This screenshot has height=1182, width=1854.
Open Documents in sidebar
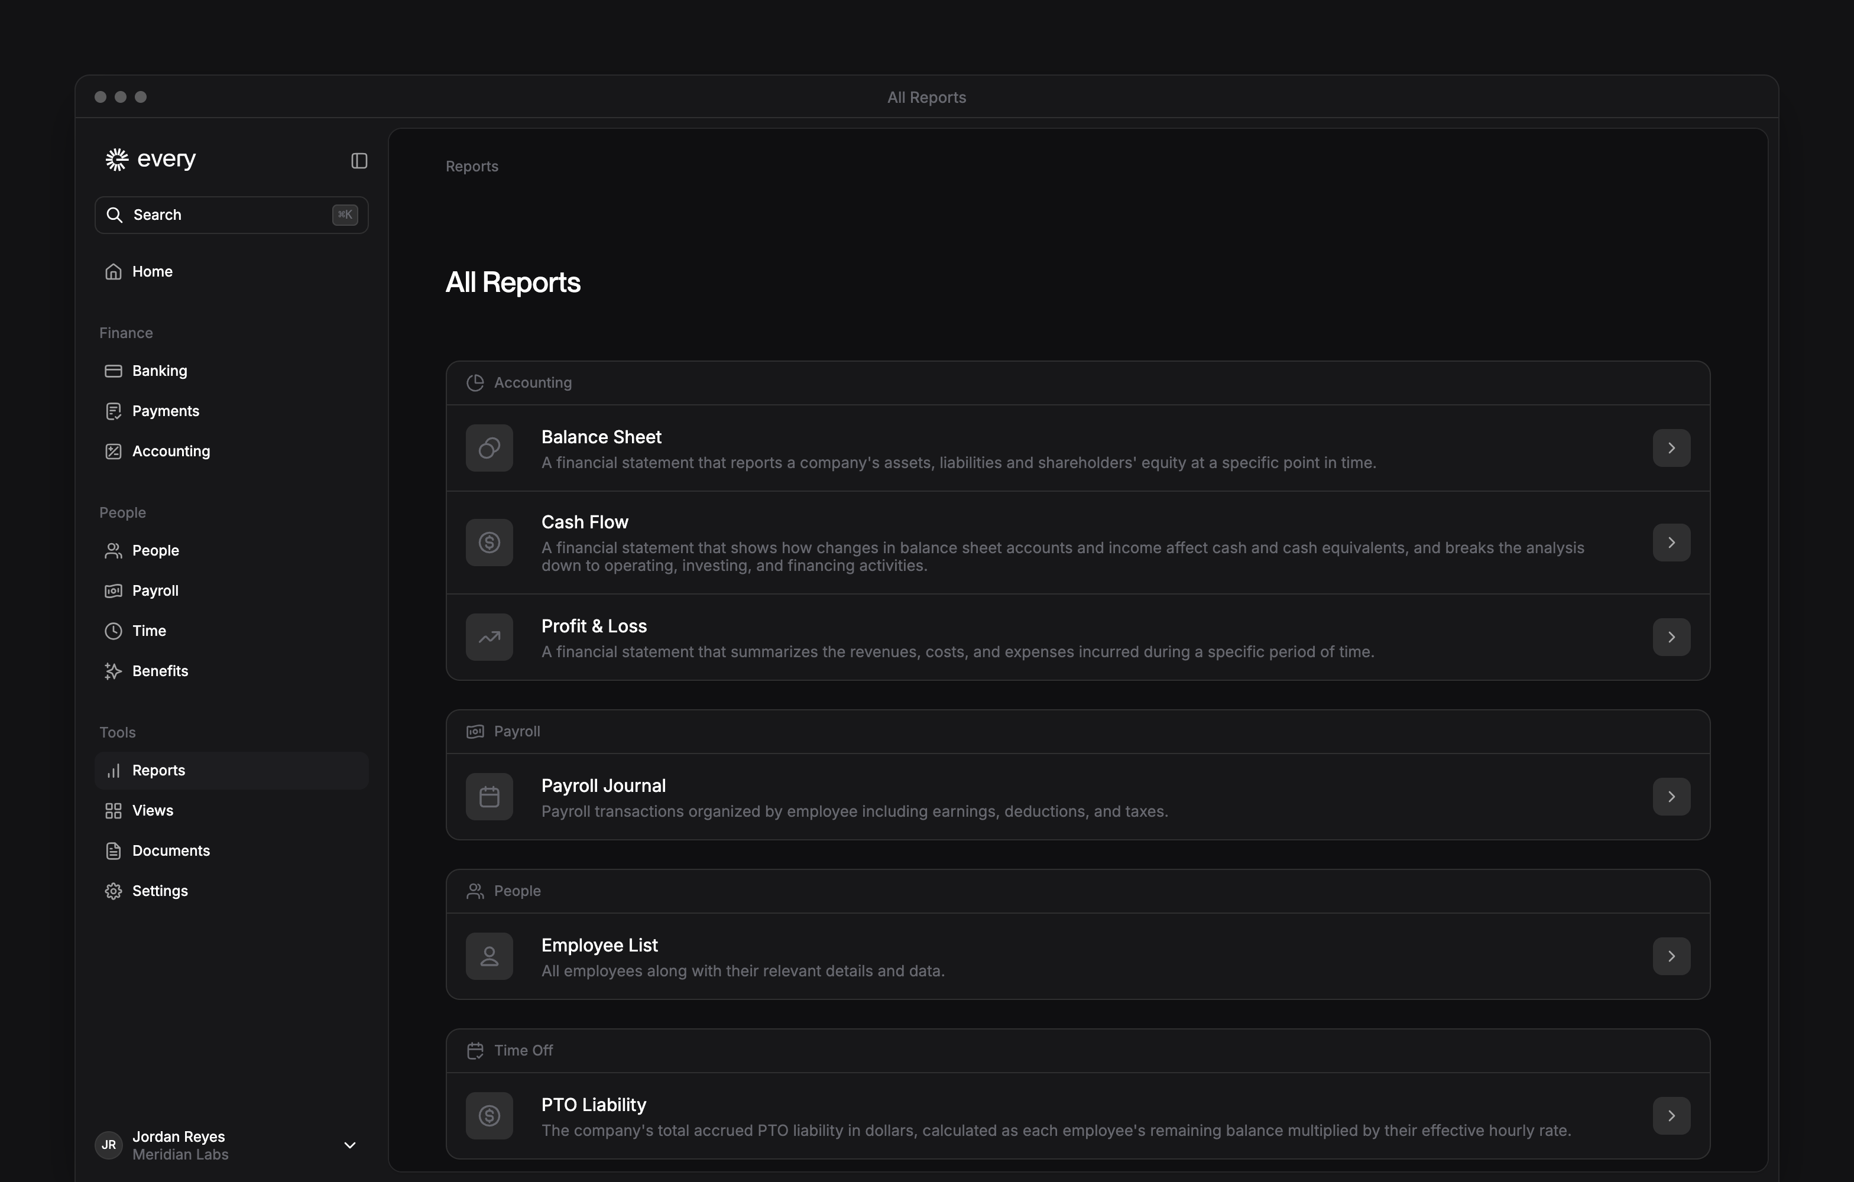coord(231,850)
